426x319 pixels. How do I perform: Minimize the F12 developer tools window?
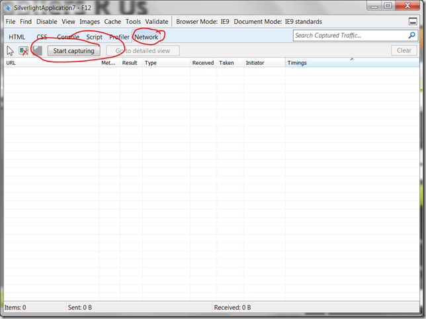click(374, 6)
